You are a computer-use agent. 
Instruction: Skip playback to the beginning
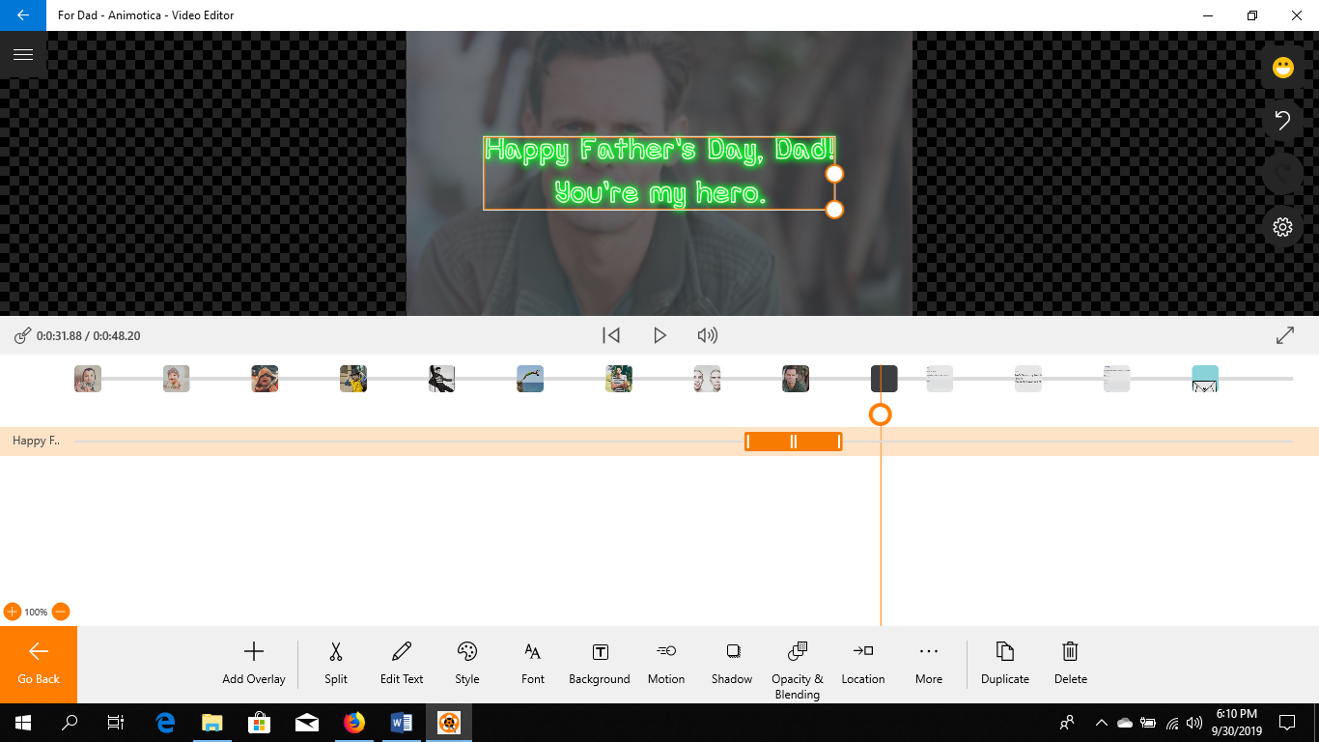(x=611, y=335)
